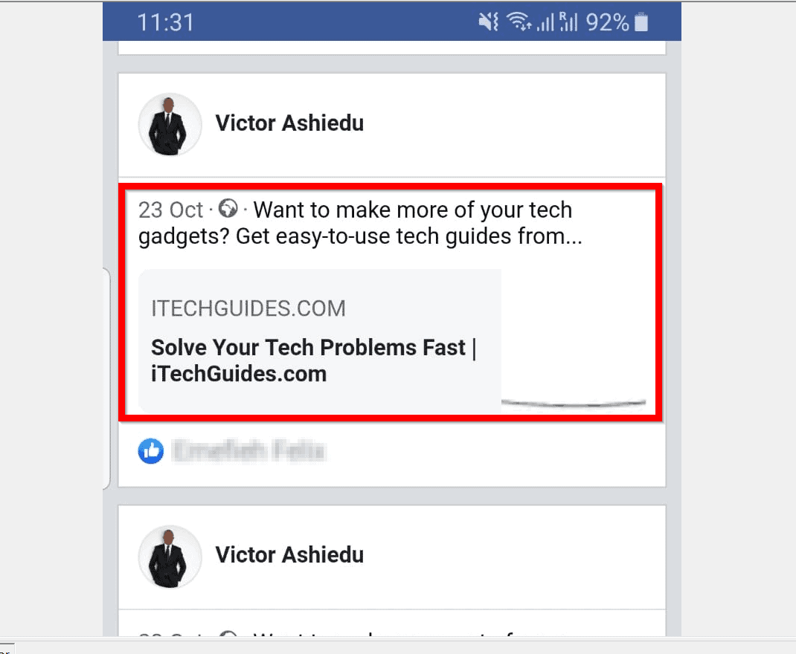This screenshot has width=796, height=654.
Task: Tap the muted sound icon in the status bar
Action: 487,22
